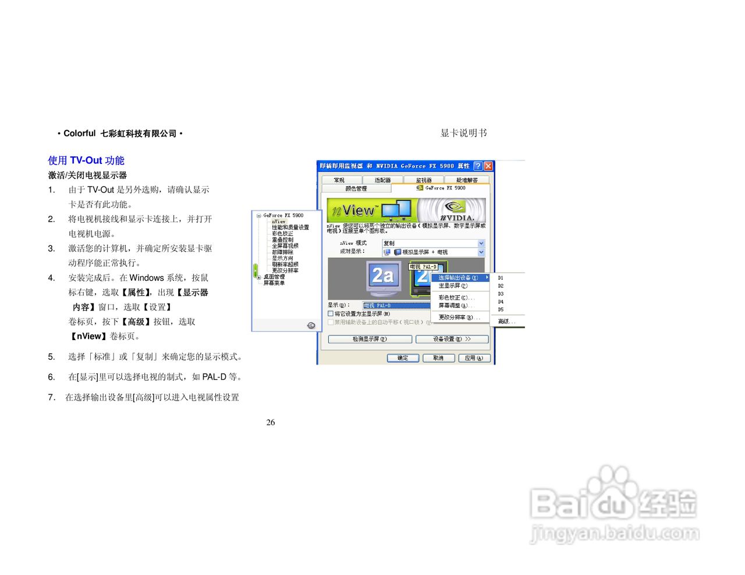Click the green slide-out handle on the tree panel
745x575 pixels.
pyautogui.click(x=255, y=270)
